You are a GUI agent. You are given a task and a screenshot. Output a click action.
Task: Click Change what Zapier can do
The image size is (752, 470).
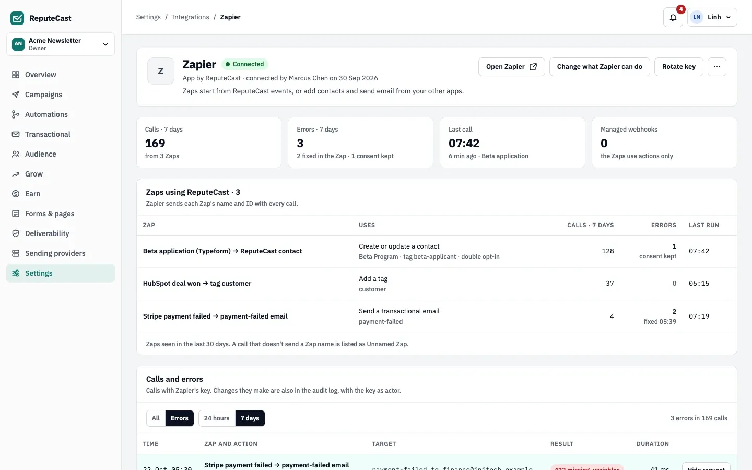point(600,67)
